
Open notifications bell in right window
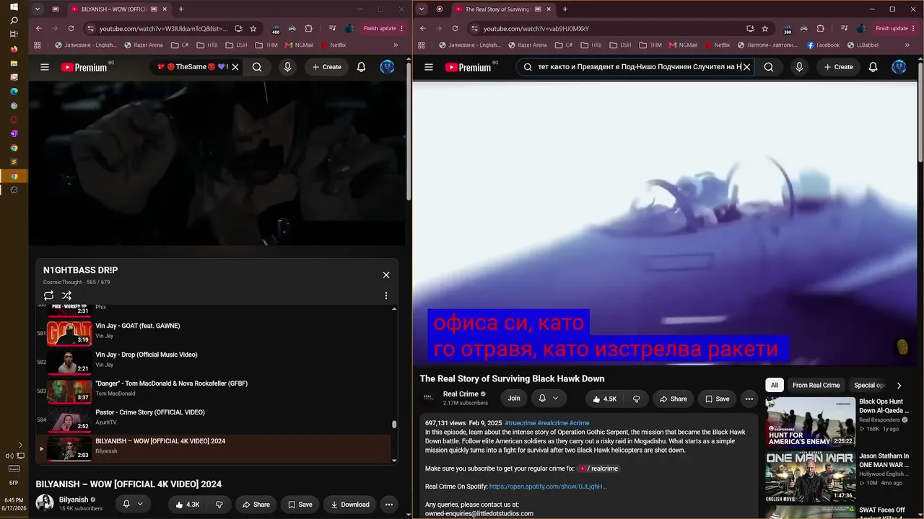[873, 67]
